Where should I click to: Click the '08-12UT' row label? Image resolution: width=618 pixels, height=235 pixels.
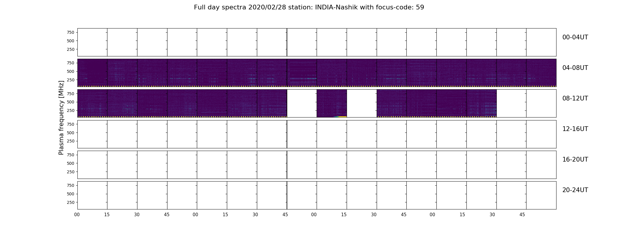[x=575, y=98]
